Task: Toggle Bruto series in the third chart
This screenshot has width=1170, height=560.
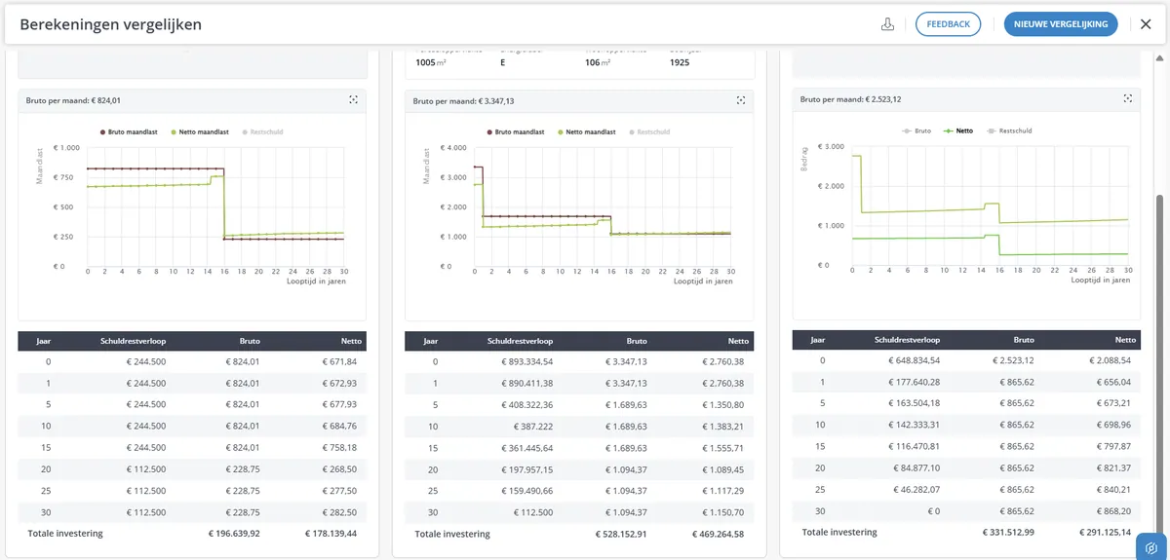Action: (x=917, y=131)
